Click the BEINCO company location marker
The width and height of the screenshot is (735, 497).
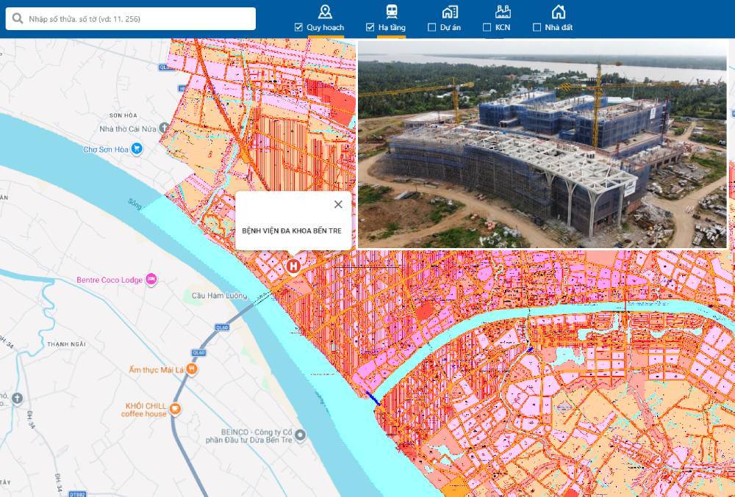(x=301, y=436)
